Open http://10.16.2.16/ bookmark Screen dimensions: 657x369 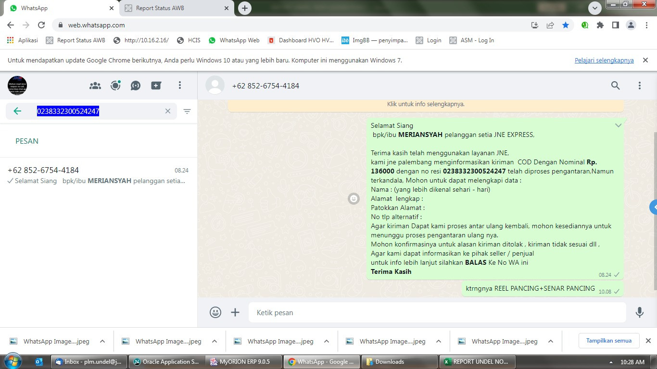141,40
